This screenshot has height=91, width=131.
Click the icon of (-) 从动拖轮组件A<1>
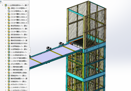[x=9, y=52]
